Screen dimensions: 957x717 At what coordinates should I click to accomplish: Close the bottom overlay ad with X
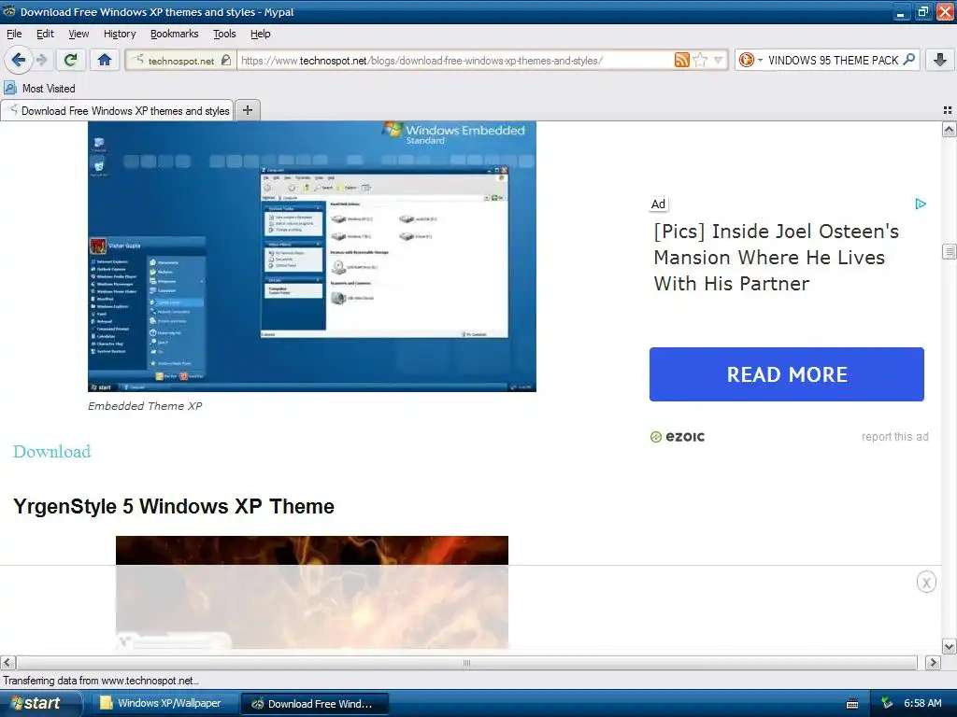click(x=926, y=583)
